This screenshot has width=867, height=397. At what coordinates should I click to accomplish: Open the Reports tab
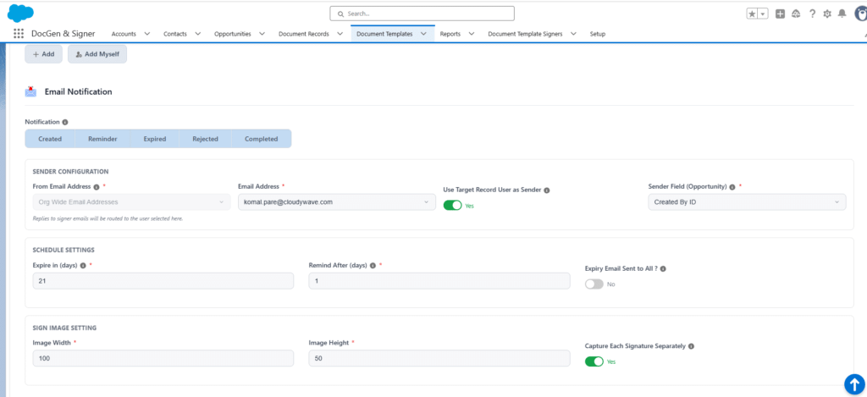[x=450, y=34]
